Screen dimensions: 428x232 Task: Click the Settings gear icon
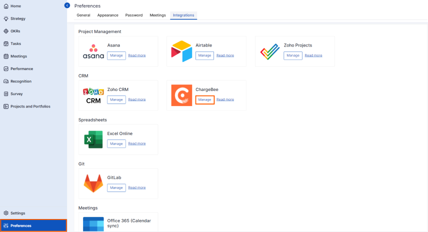coord(6,213)
